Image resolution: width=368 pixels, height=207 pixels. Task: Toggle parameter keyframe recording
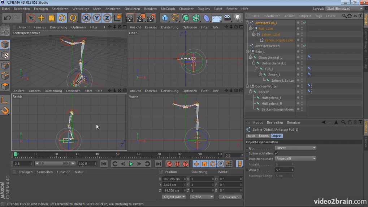pos(221,164)
